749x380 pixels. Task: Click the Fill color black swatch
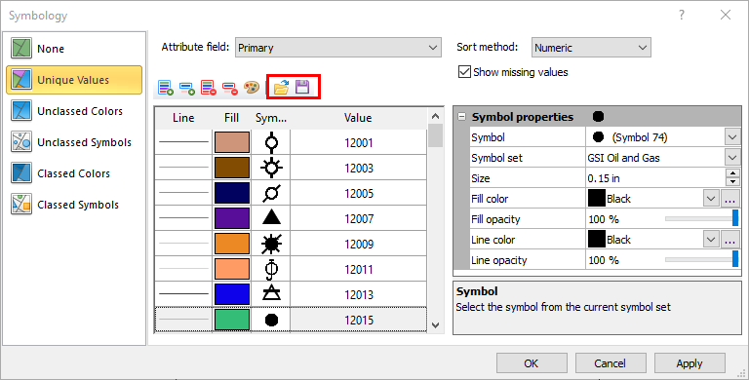click(x=597, y=199)
